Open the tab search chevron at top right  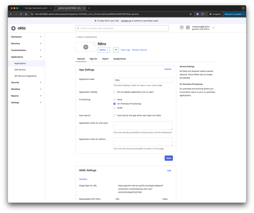point(243,8)
